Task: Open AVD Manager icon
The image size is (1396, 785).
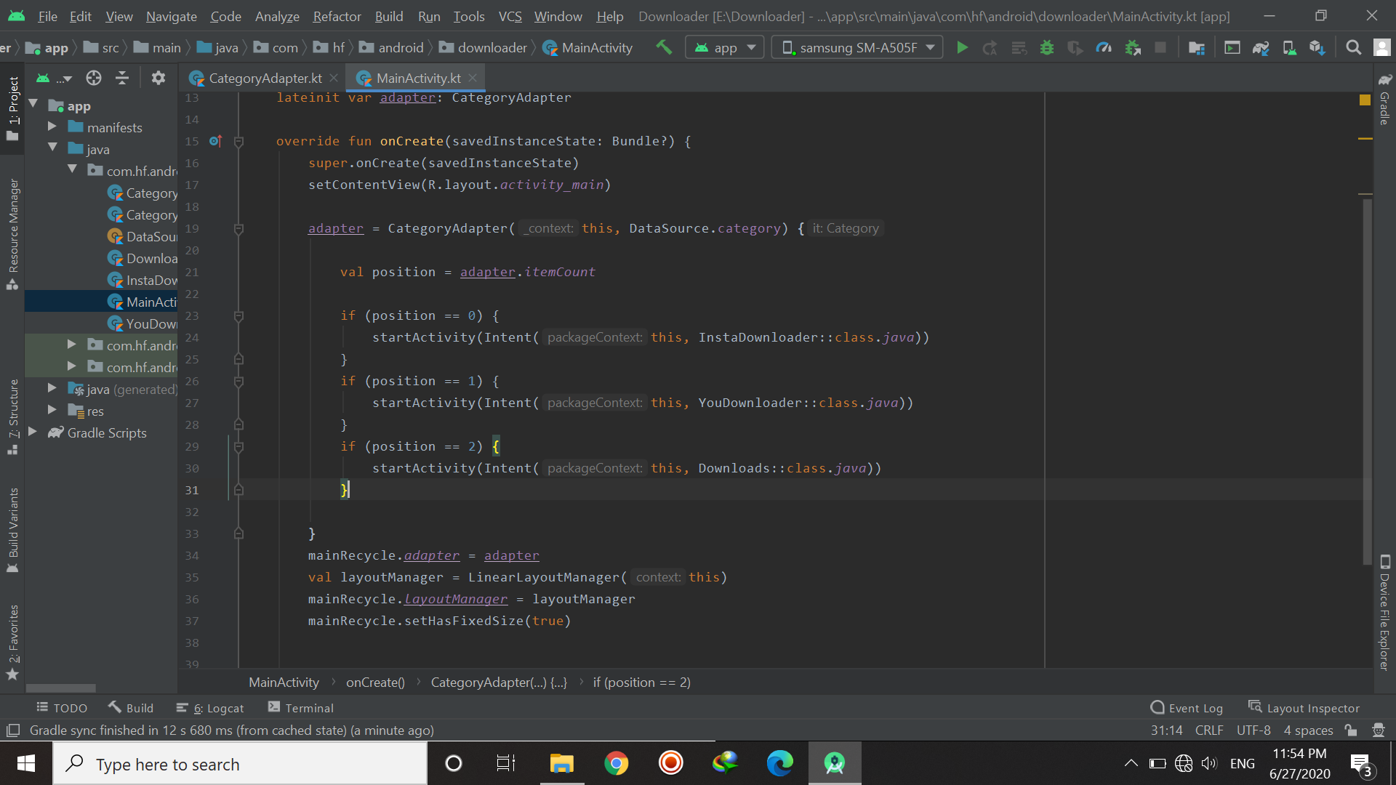Action: point(1289,48)
